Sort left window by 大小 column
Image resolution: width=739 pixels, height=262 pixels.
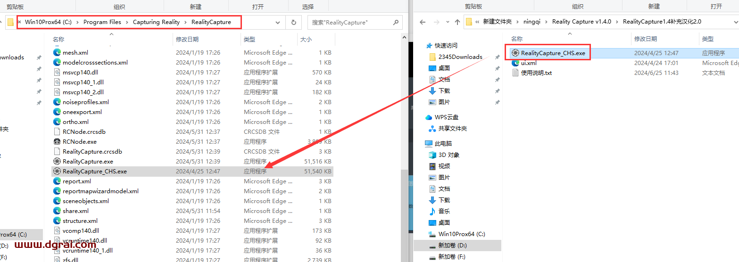[x=306, y=40]
